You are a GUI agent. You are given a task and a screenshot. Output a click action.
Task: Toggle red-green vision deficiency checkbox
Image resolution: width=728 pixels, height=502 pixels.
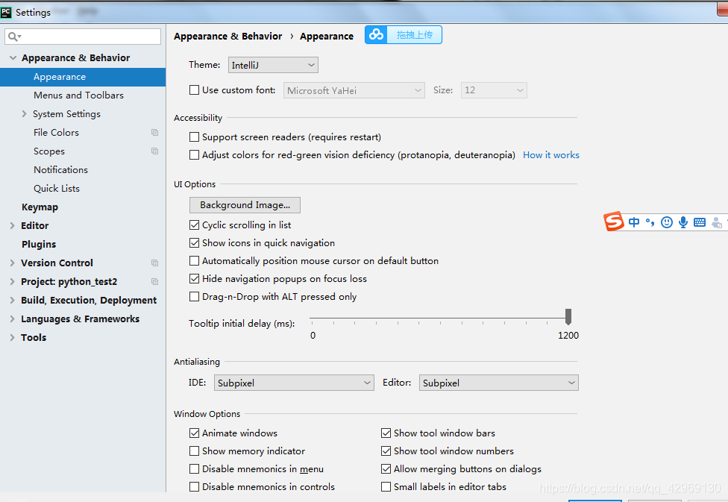[x=194, y=154]
